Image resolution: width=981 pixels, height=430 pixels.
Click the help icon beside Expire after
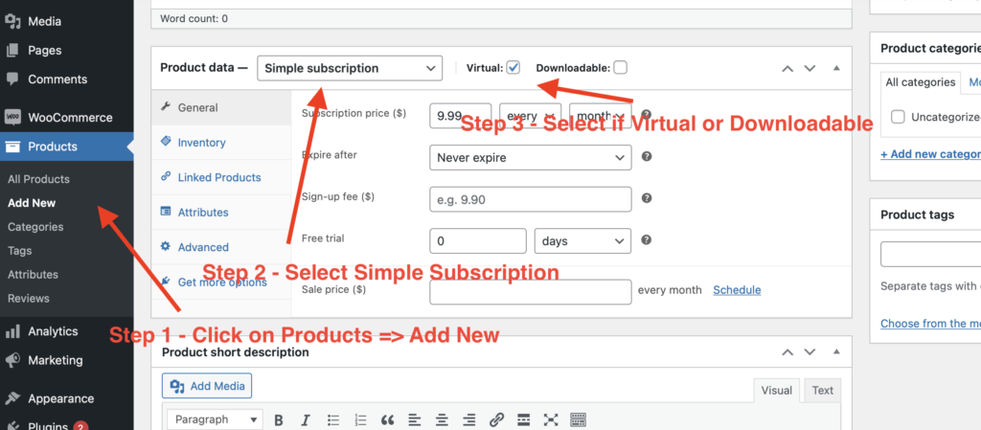coord(647,156)
